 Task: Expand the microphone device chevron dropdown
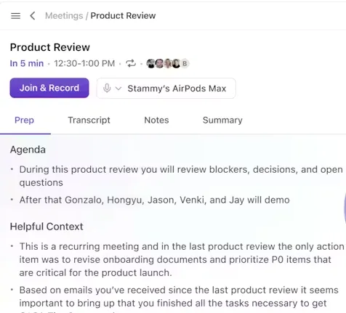118,88
